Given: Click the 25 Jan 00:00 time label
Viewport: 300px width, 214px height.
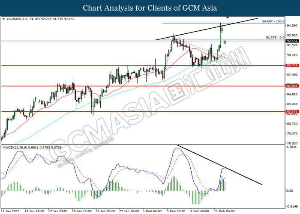Looking at the screenshot, I should [x=105, y=211].
